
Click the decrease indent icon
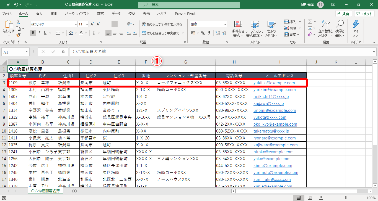[129, 33]
